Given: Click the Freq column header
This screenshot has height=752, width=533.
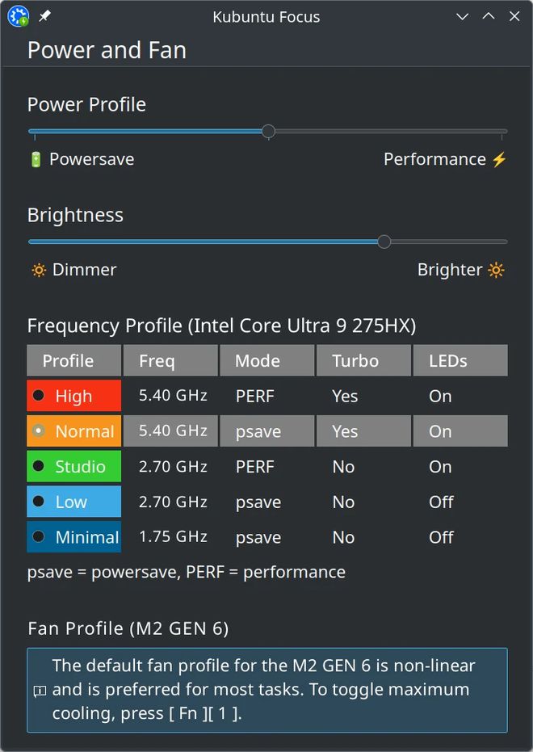Looking at the screenshot, I should 170,361.
